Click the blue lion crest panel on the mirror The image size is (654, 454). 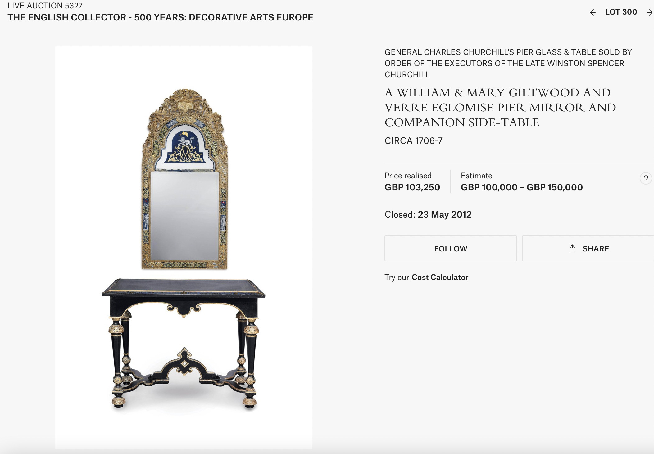185,146
